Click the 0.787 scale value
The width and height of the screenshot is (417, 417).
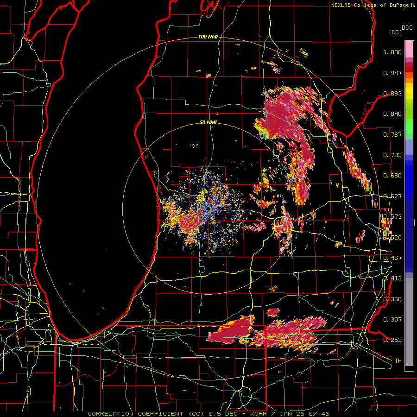(392, 134)
